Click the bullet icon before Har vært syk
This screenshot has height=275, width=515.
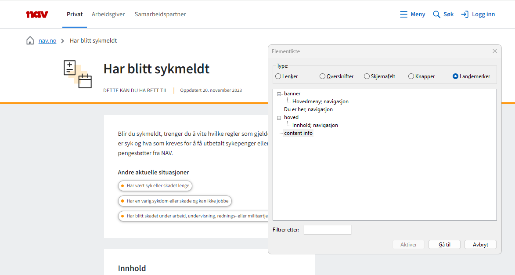pyautogui.click(x=122, y=186)
